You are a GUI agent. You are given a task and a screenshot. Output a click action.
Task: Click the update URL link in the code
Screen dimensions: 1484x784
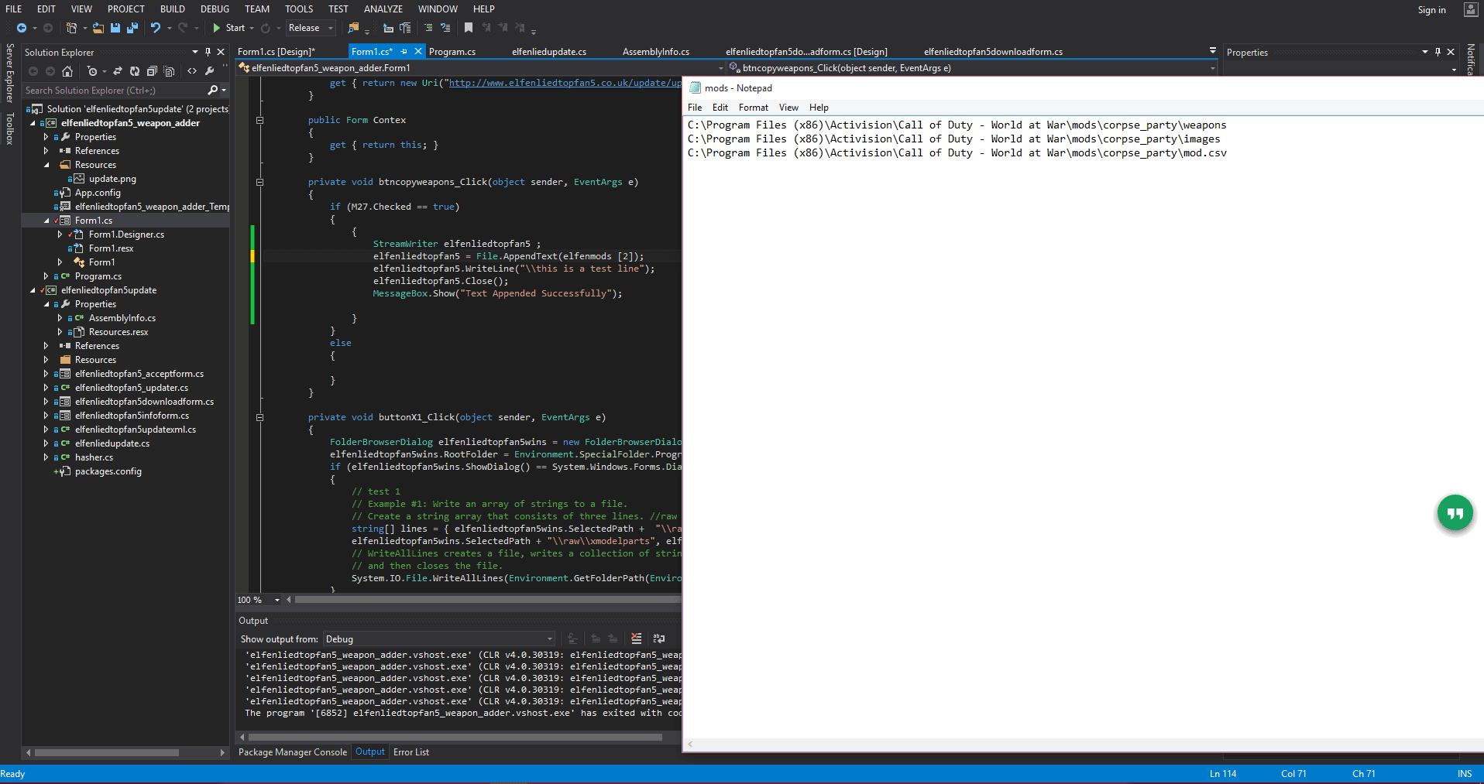(x=565, y=83)
